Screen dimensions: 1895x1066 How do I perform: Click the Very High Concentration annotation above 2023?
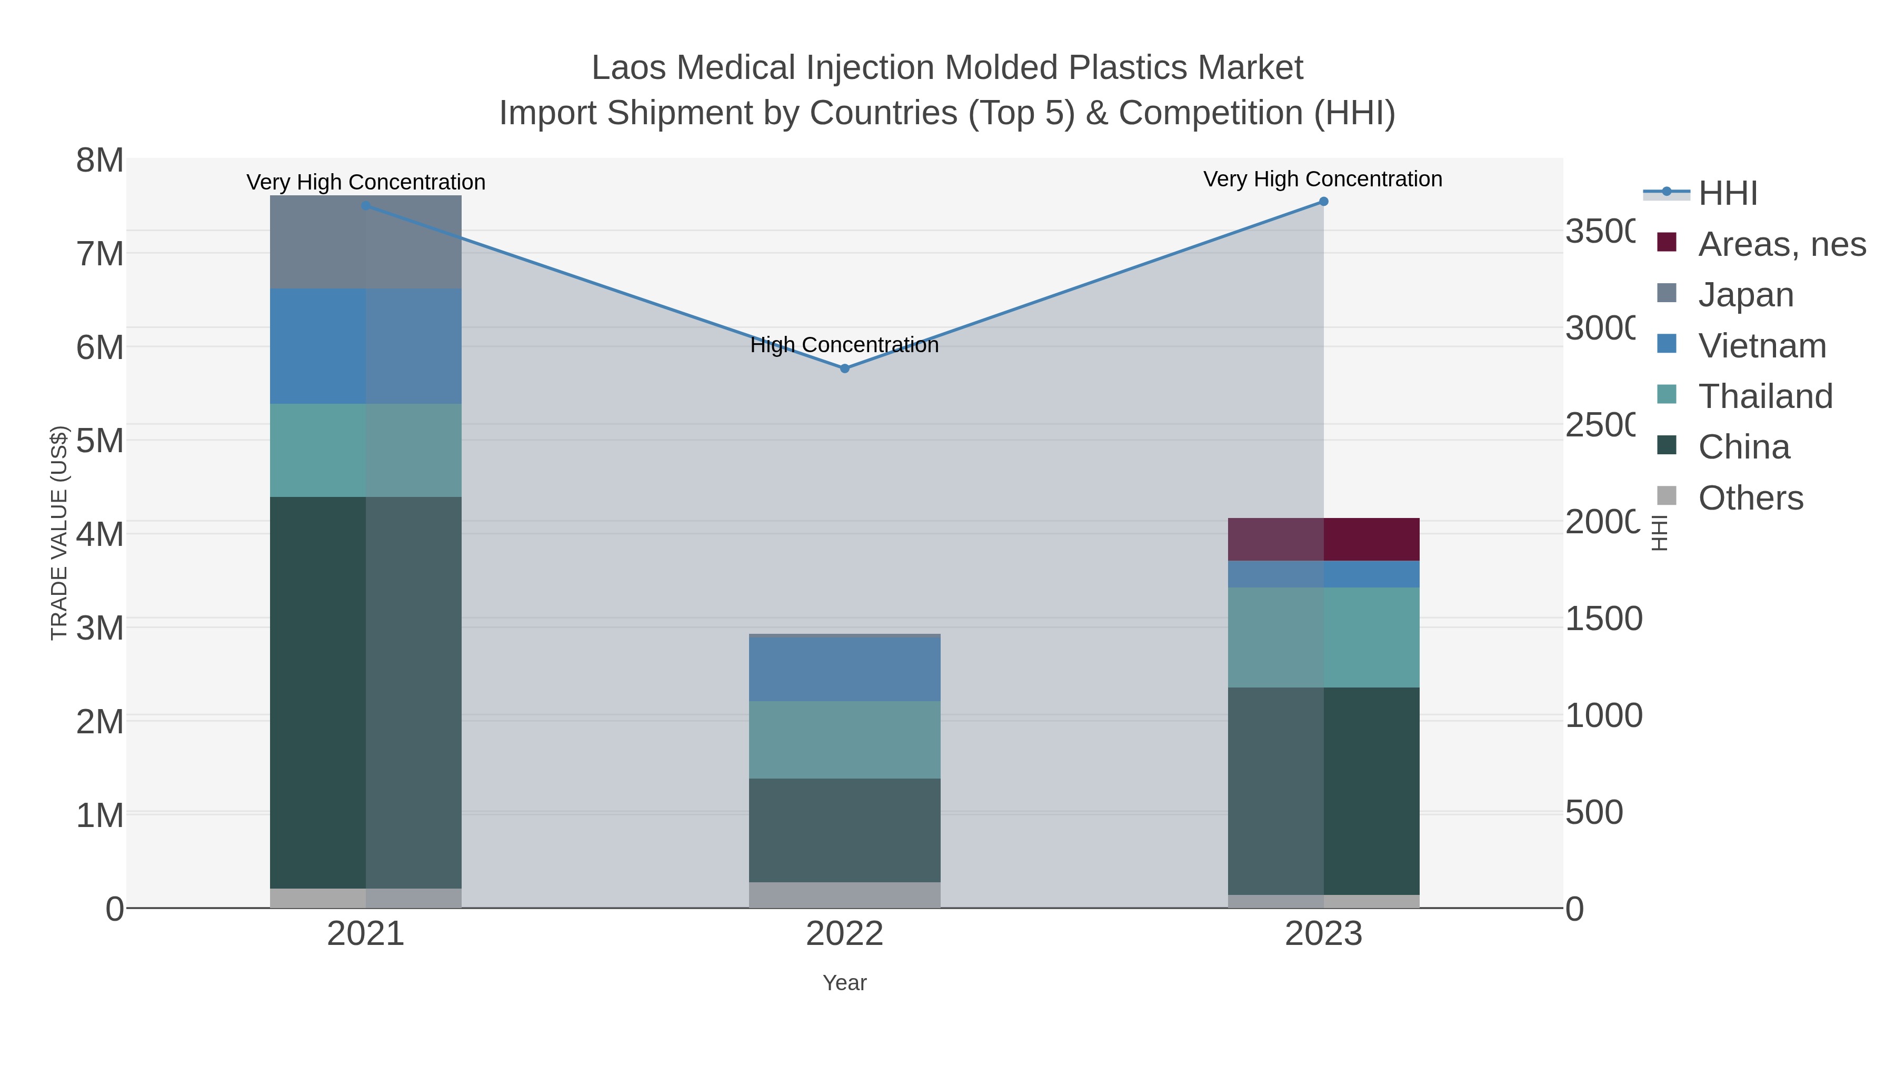[x=1323, y=180]
